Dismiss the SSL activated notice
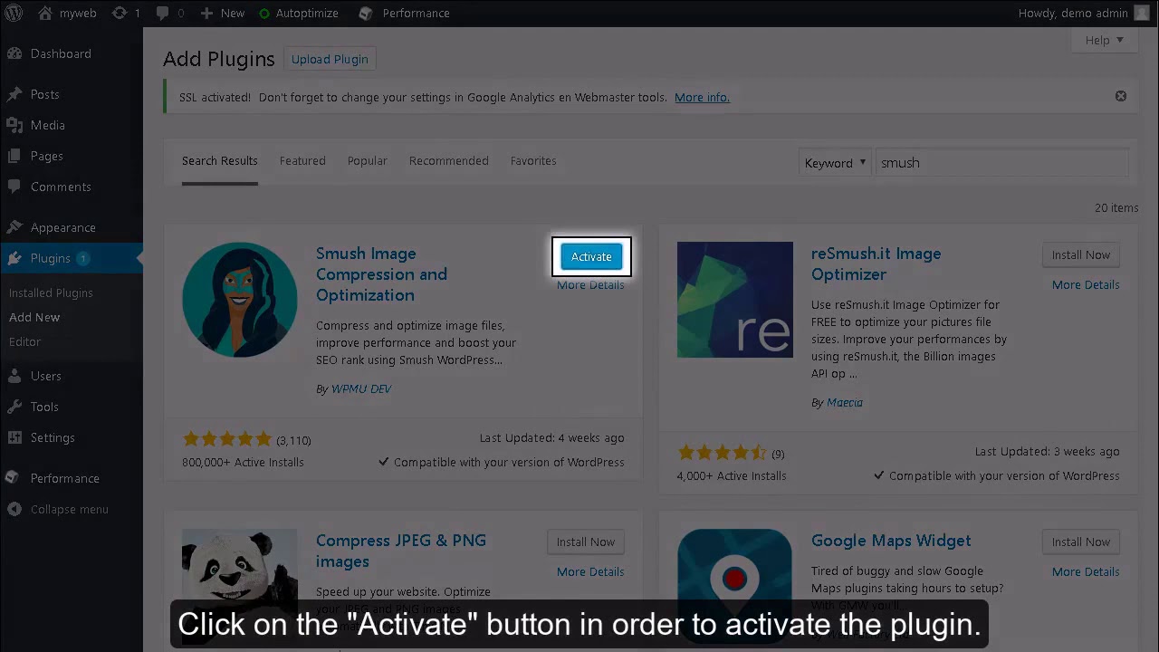Screen dimensions: 1159x652 (x=1121, y=96)
